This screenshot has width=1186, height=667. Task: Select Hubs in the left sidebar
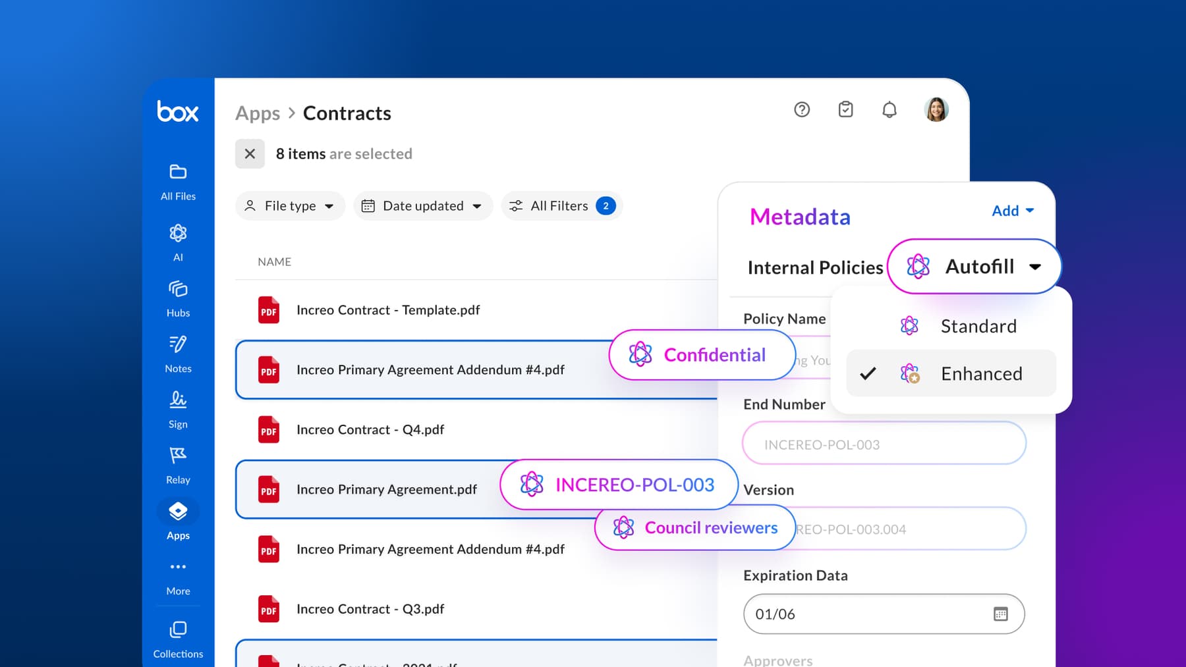(177, 297)
